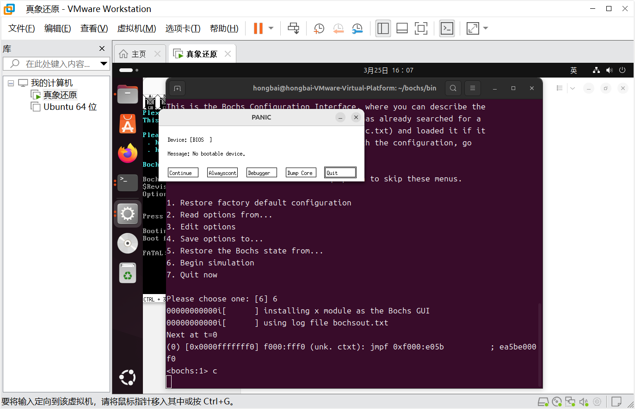Open the power options dropdown arrow beside the pause button
Image resolution: width=635 pixels, height=409 pixels.
point(271,28)
